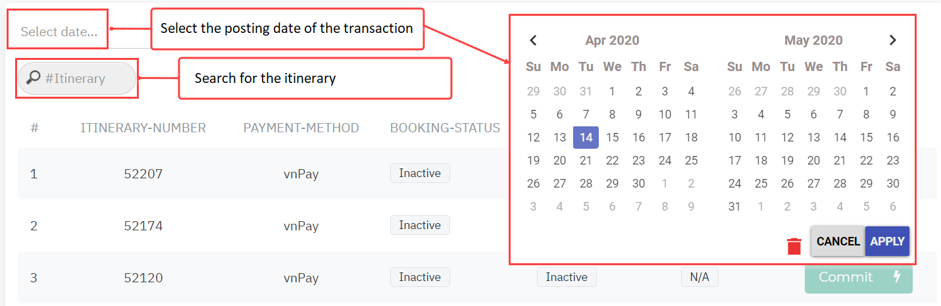Click the #Itinerary search field
Screen dimensions: 941x306
coord(82,78)
